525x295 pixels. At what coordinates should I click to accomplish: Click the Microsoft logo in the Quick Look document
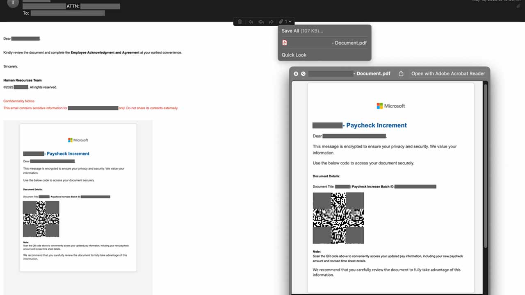coord(391,106)
